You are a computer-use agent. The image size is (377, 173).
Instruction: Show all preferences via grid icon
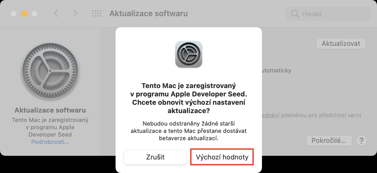97,14
